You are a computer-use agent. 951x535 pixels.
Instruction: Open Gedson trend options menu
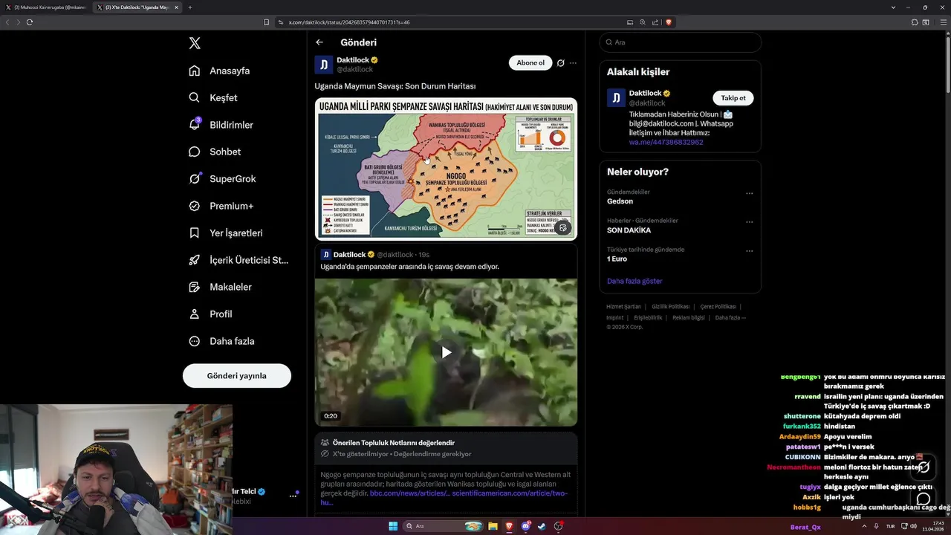[749, 193]
